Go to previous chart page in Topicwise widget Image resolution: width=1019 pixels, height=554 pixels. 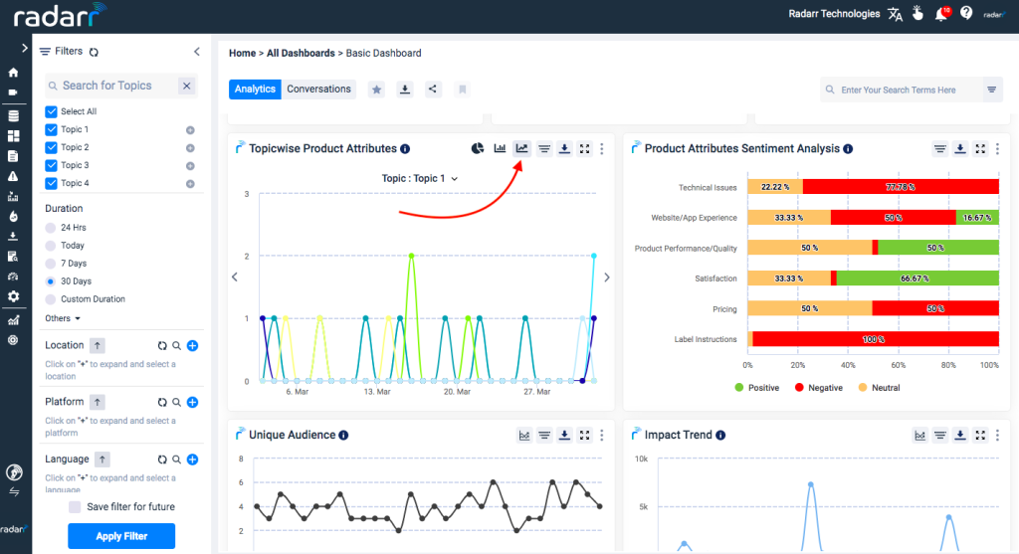[235, 277]
